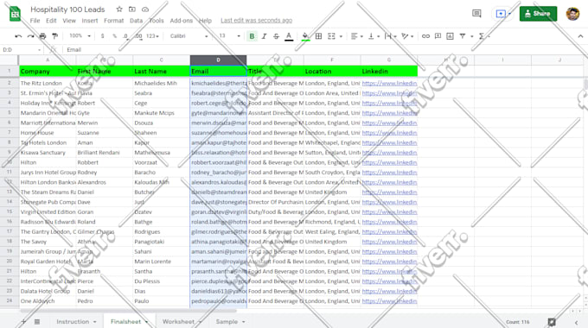
Task: Click the Print icon
Action: tap(42, 36)
